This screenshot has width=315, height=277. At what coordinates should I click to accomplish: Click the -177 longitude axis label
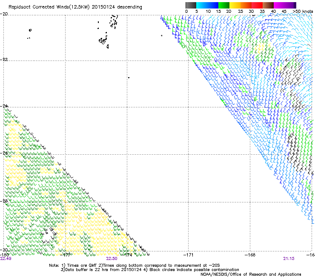[x=65, y=255]
